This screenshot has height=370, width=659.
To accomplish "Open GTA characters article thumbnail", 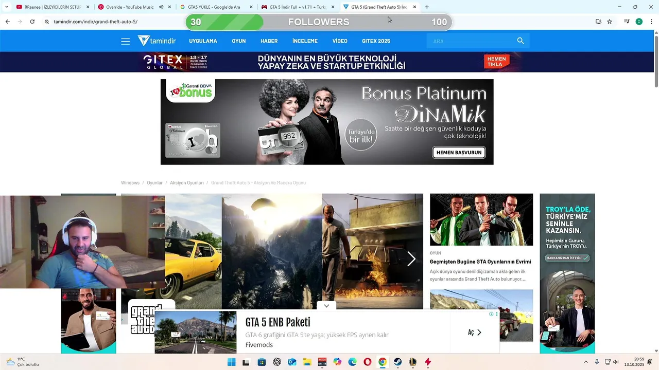I will [481, 219].
